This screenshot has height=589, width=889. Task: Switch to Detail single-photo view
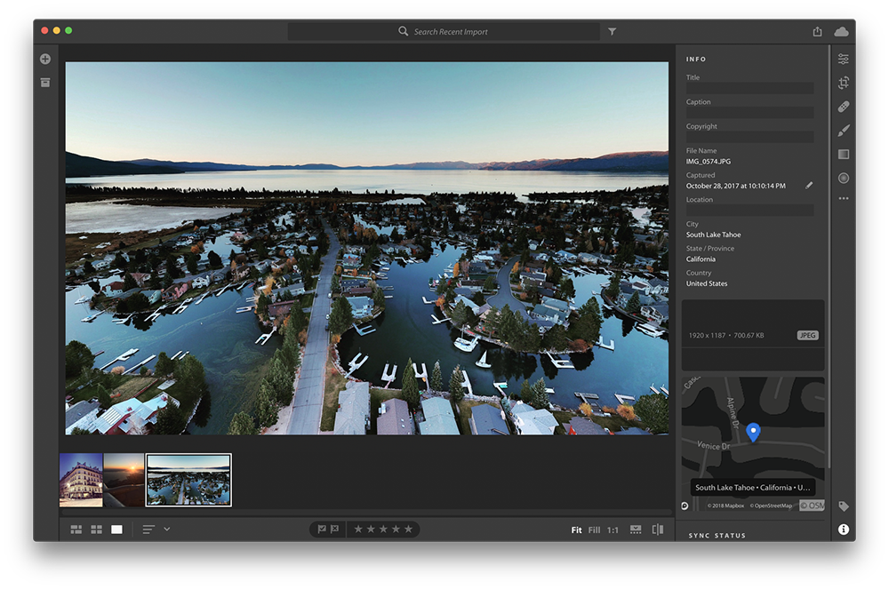[116, 529]
